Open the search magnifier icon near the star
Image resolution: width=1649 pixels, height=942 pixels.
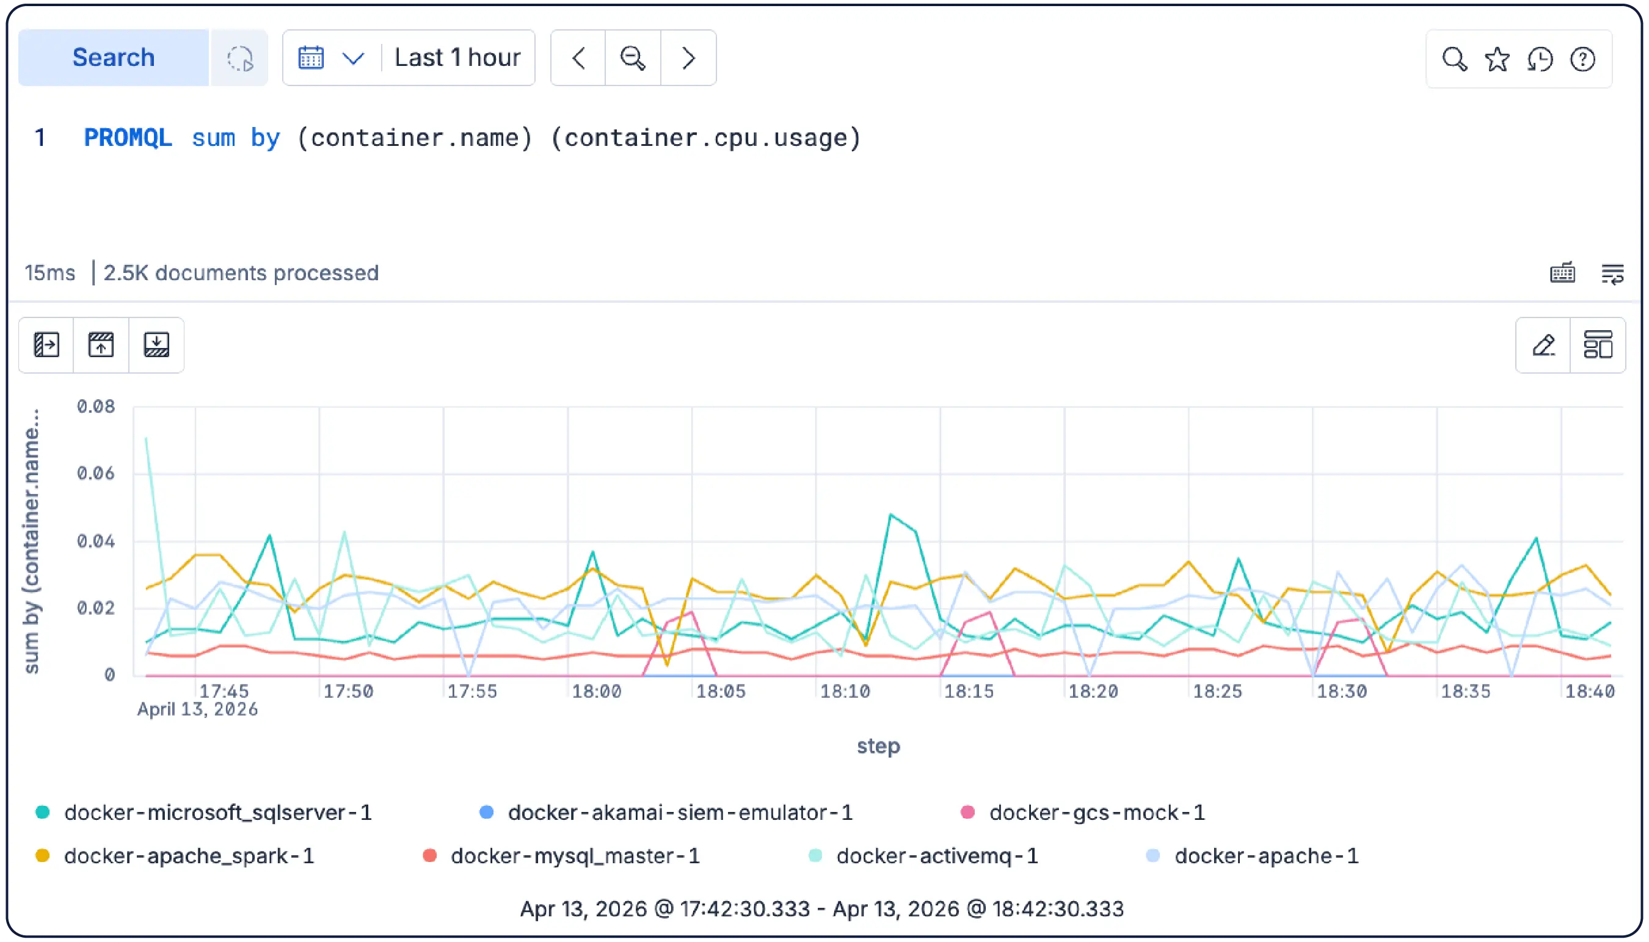pyautogui.click(x=1454, y=59)
